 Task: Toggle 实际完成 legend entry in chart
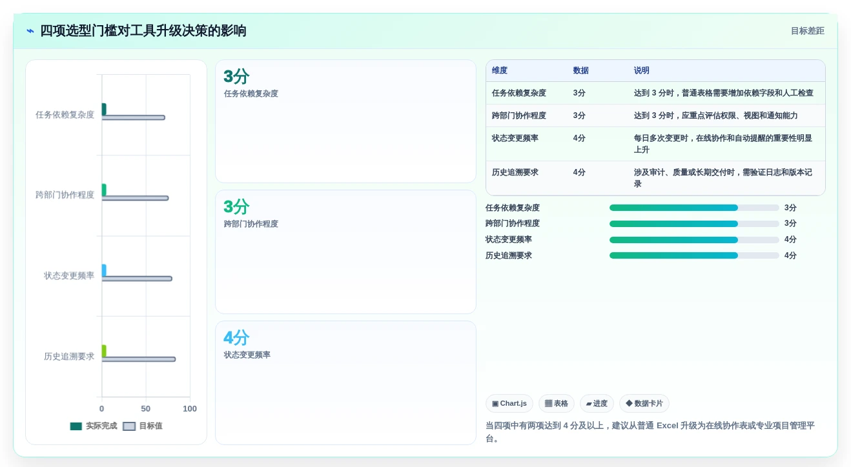pyautogui.click(x=94, y=426)
